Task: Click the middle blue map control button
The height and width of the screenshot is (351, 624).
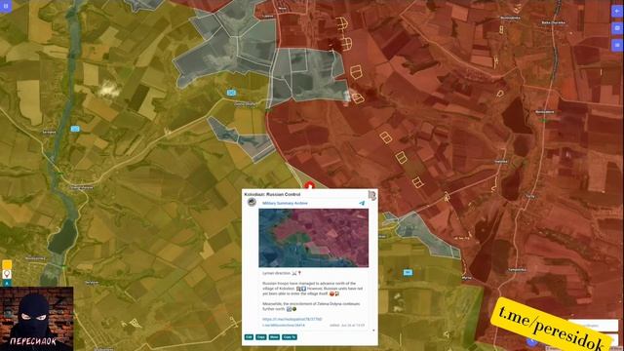Action: click(x=617, y=28)
